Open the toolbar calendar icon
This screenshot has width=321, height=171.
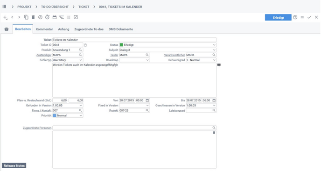pyautogui.click(x=55, y=17)
